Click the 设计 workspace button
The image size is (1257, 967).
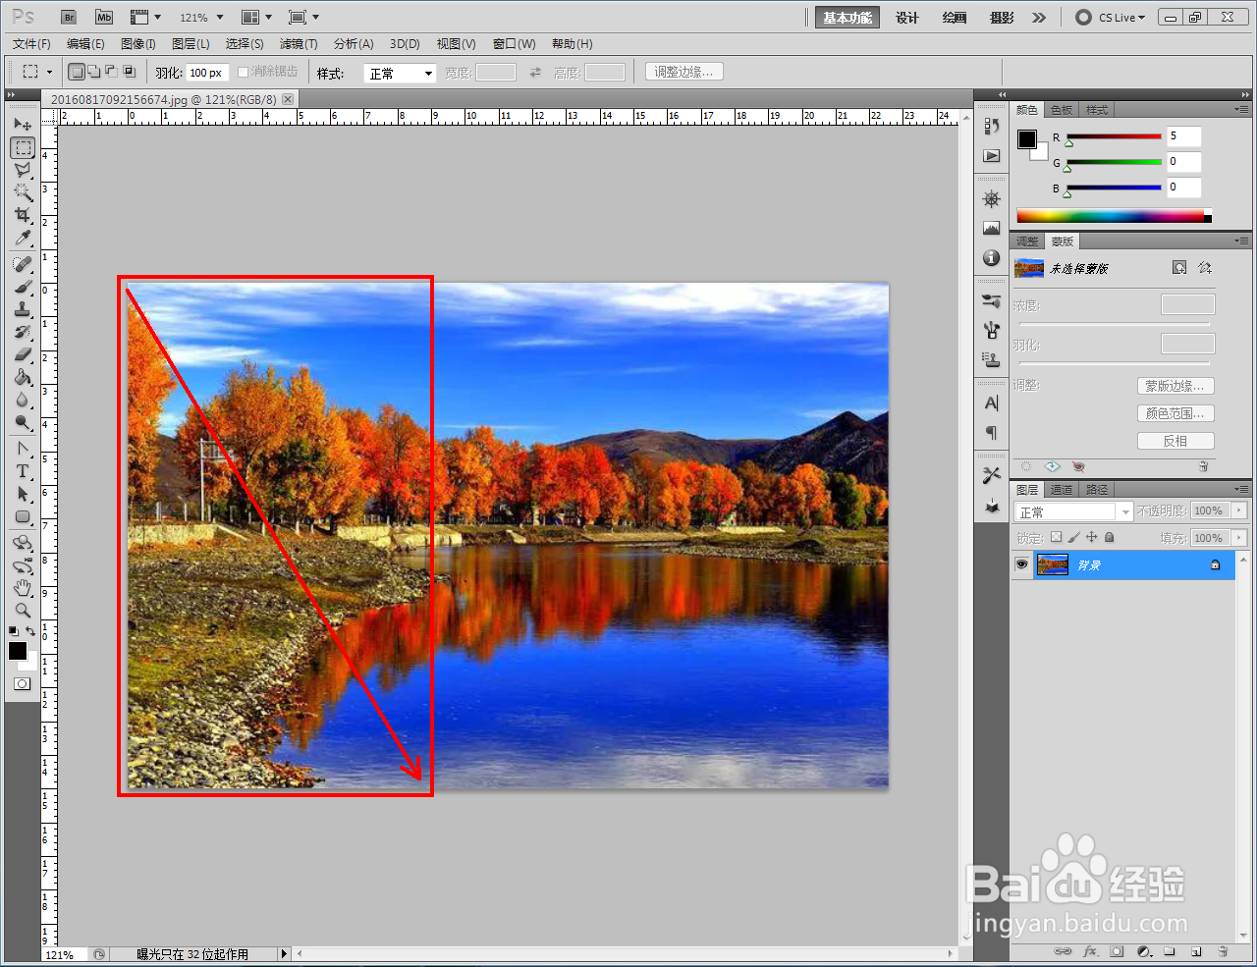[x=907, y=18]
